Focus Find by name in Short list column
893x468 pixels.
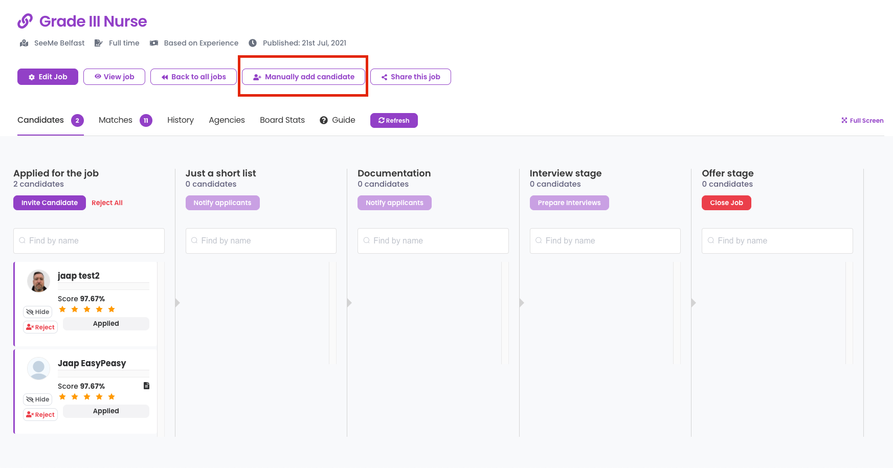tap(261, 241)
